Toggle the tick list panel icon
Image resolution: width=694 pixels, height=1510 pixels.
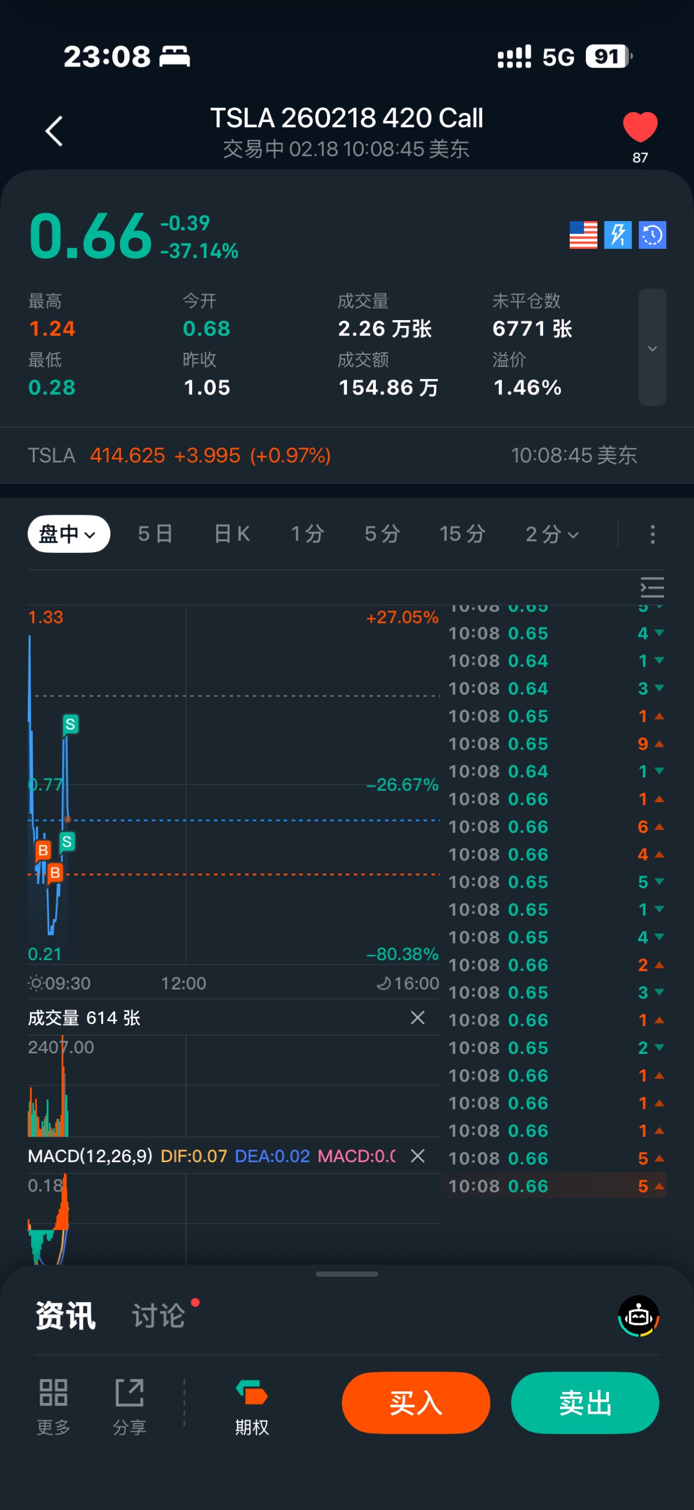(652, 587)
